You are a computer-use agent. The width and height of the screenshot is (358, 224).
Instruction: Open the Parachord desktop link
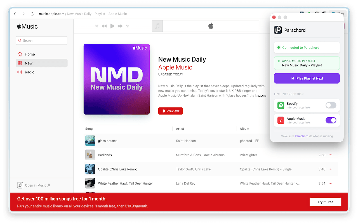[x=302, y=136]
